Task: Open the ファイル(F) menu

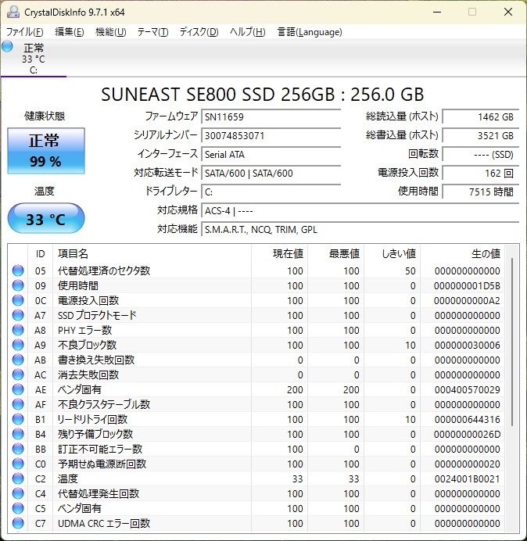Action: click(x=25, y=32)
